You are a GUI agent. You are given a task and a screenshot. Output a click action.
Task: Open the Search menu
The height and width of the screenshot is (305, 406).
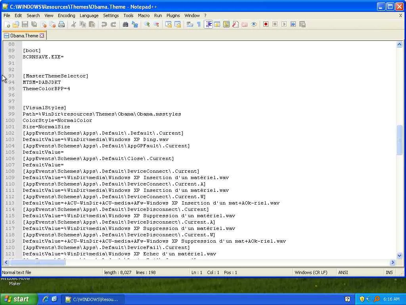click(33, 15)
